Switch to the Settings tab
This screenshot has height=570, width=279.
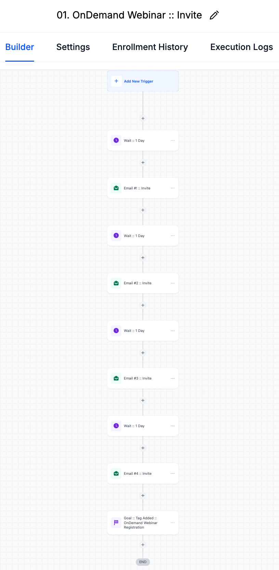click(x=73, y=47)
